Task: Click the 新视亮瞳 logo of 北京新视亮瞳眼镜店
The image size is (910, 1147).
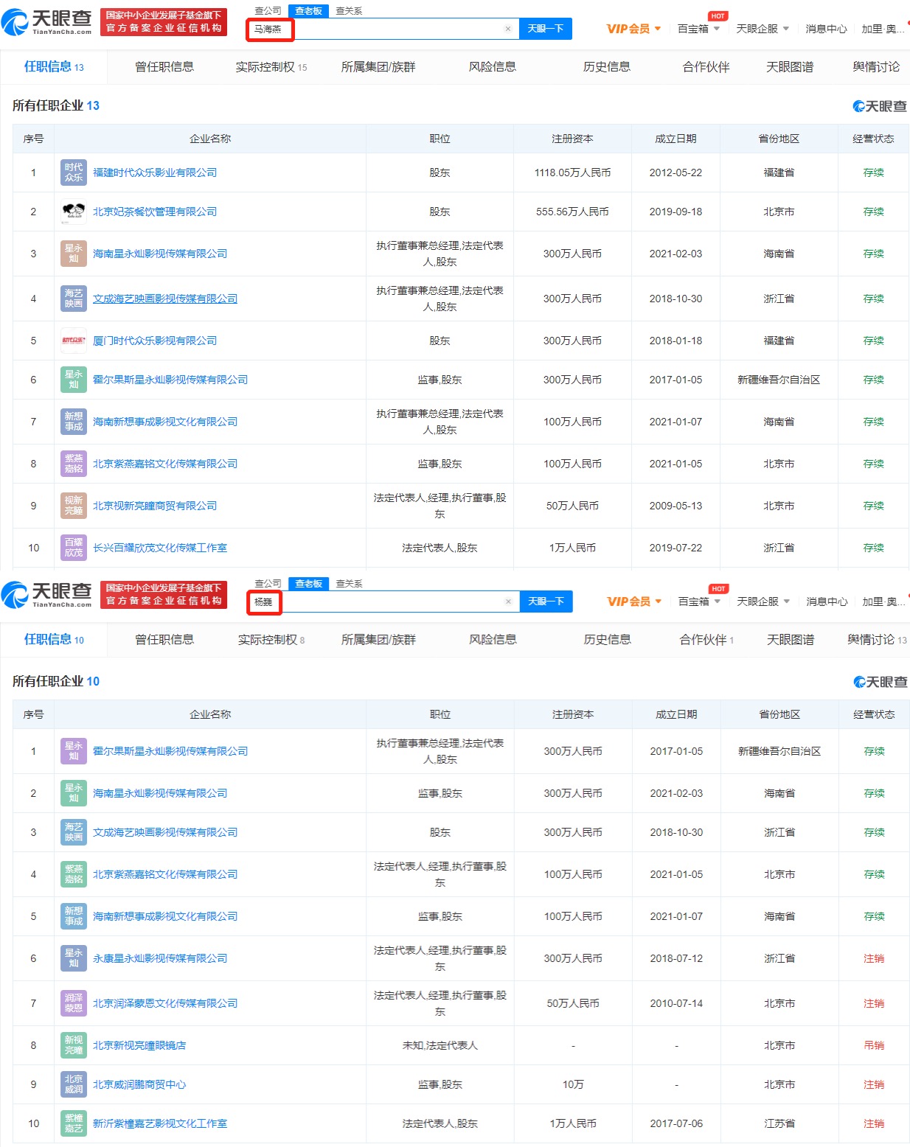Action: click(x=74, y=1045)
